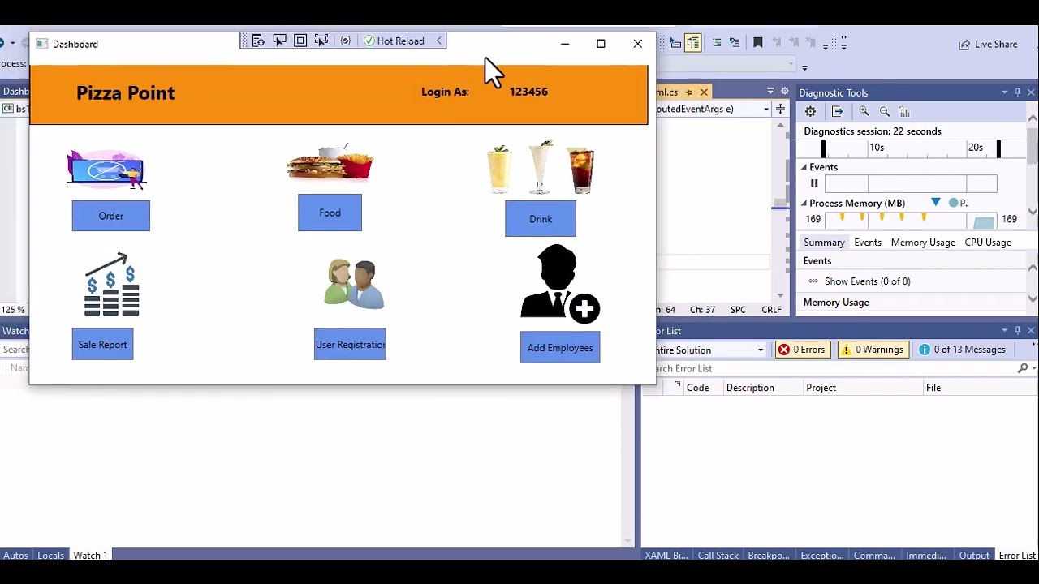Image resolution: width=1039 pixels, height=584 pixels.
Task: Open the RoutedEventArgs member dropdown
Action: click(x=765, y=109)
